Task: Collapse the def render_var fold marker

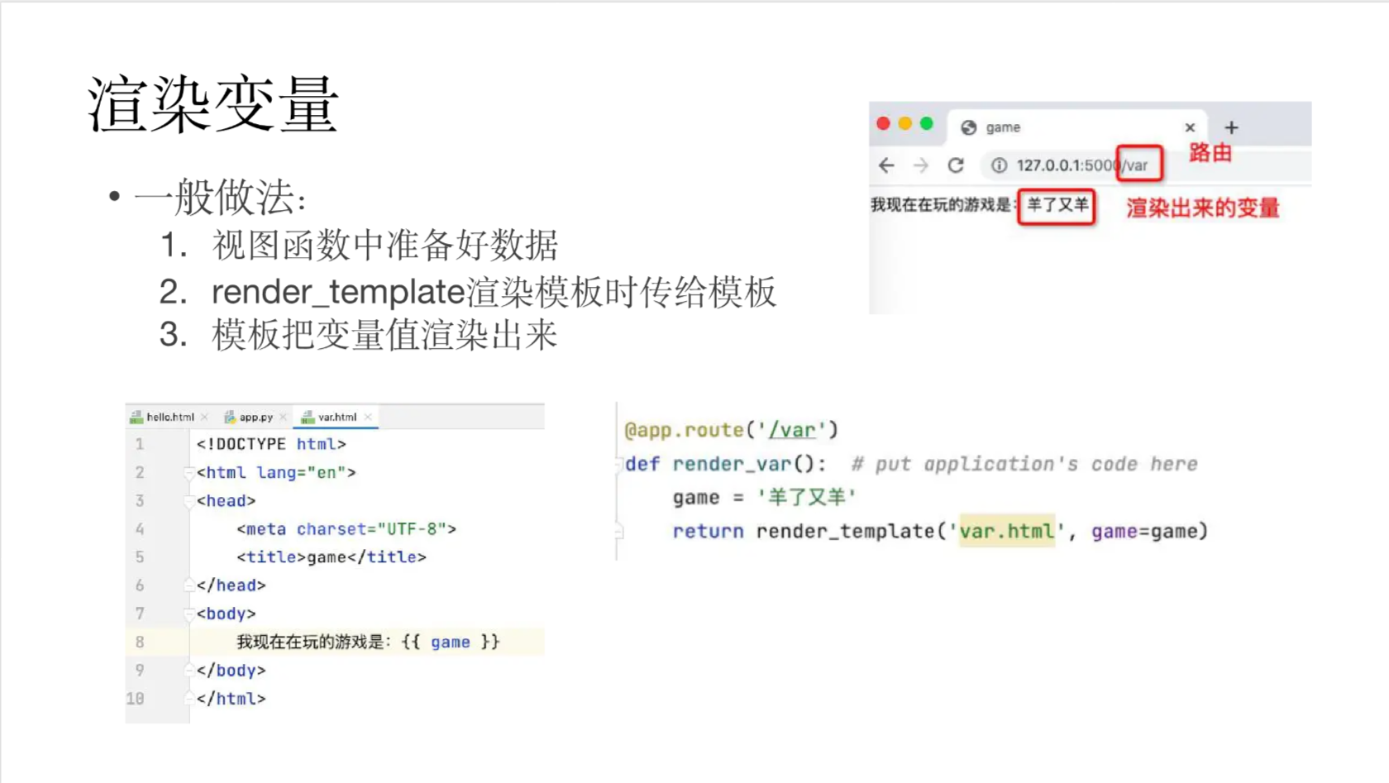Action: coord(618,464)
